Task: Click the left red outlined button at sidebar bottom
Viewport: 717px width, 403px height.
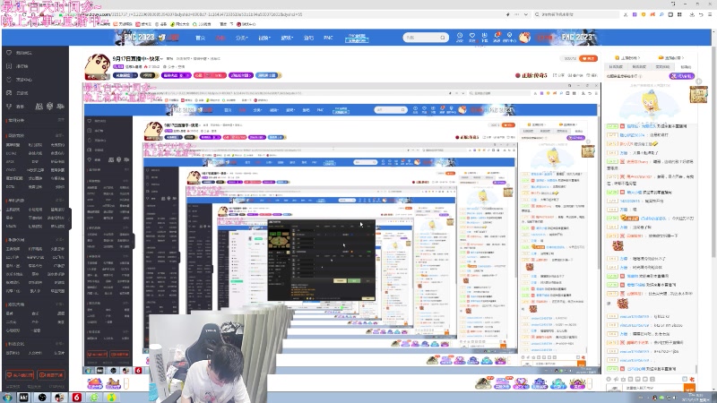Action: (x=20, y=375)
